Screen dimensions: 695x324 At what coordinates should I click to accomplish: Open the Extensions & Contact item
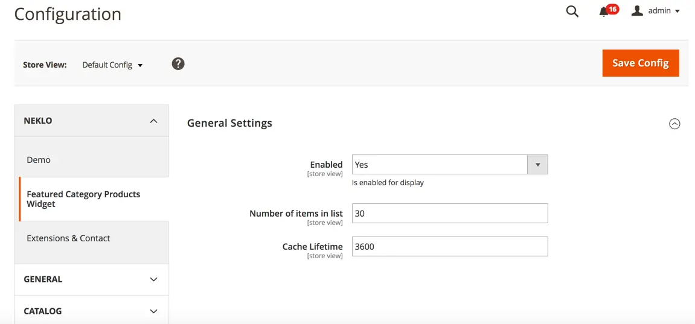tap(68, 238)
